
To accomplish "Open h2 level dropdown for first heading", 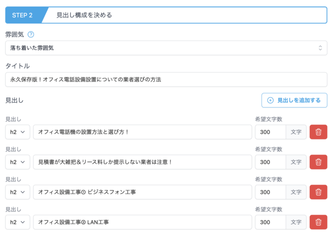I will (x=18, y=132).
